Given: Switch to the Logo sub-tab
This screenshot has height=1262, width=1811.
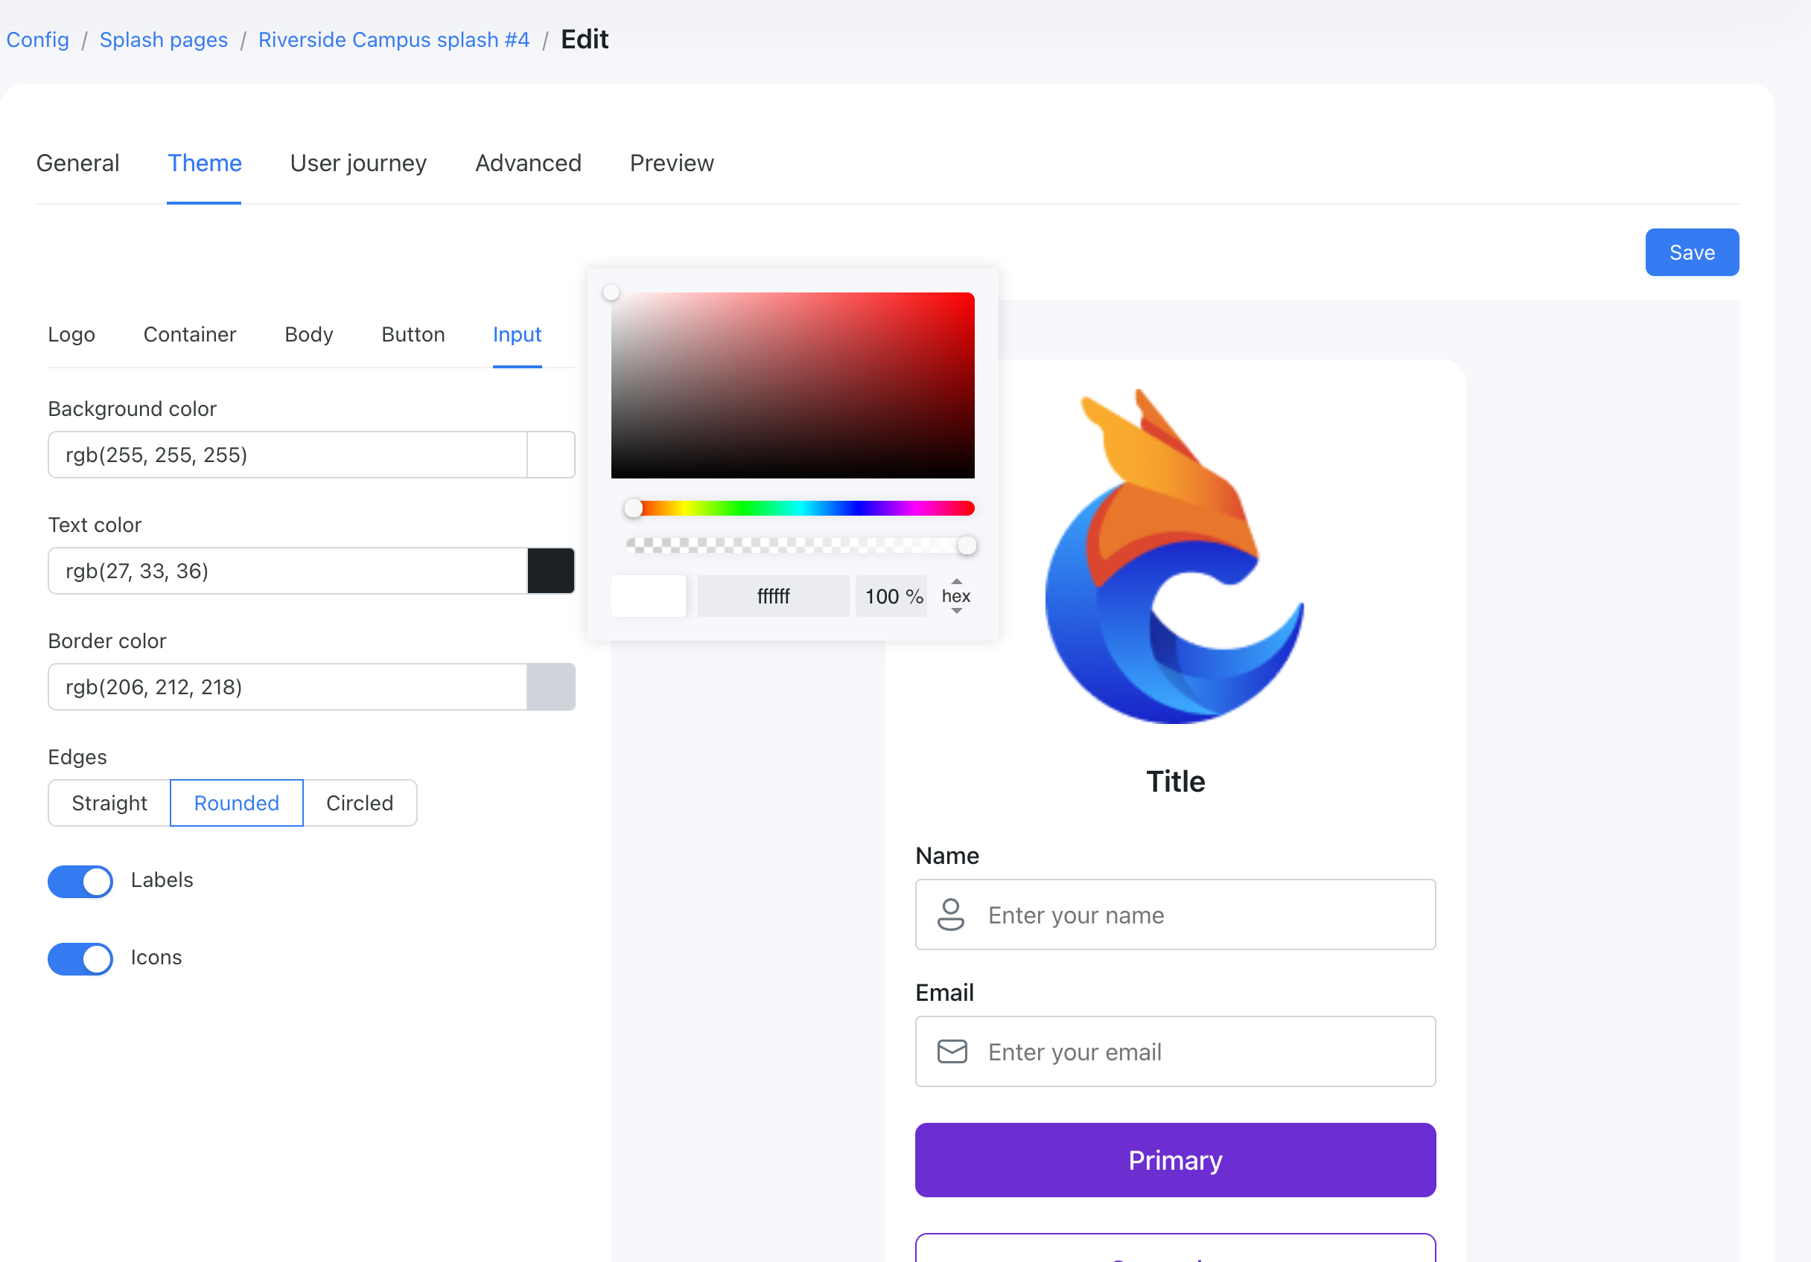Looking at the screenshot, I should 71,334.
